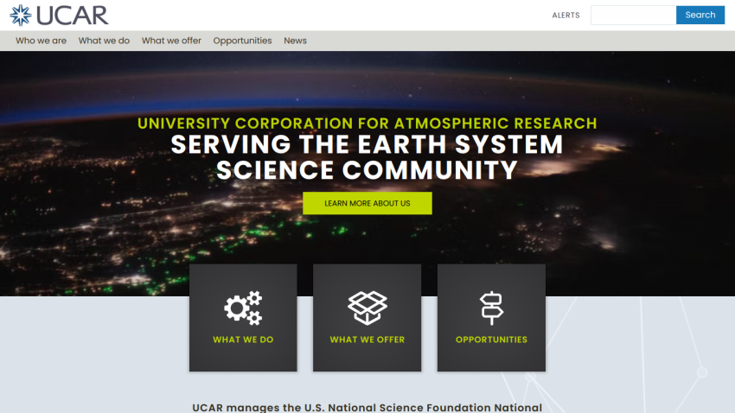Open the ALERTS link
The height and width of the screenshot is (413, 735).
click(x=566, y=15)
